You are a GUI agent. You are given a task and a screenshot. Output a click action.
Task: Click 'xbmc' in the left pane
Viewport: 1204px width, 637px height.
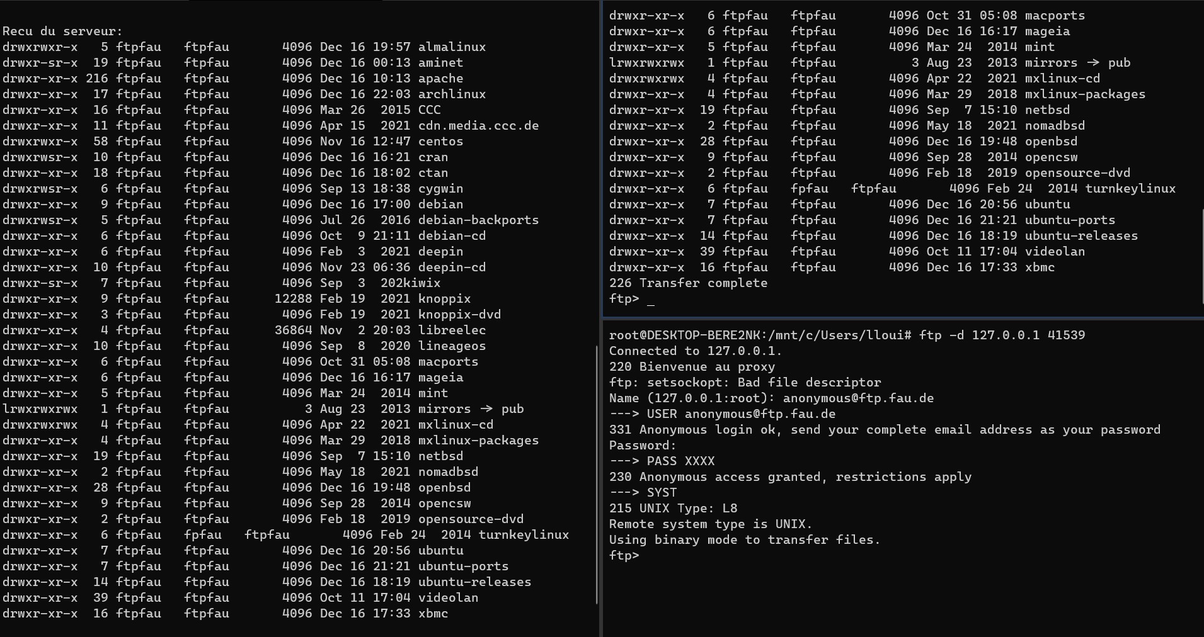(433, 614)
